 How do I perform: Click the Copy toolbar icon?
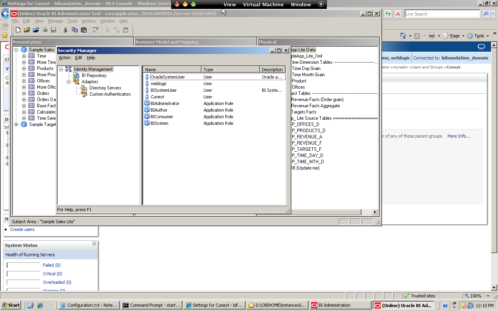click(75, 30)
